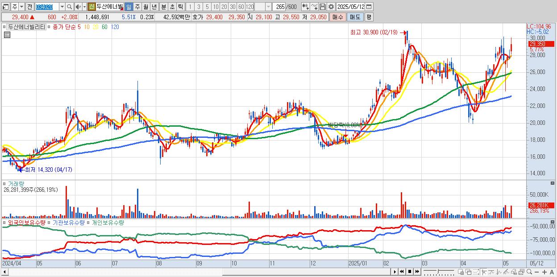Click the replay speed slider handle
The image size is (557, 277).
(438, 271)
